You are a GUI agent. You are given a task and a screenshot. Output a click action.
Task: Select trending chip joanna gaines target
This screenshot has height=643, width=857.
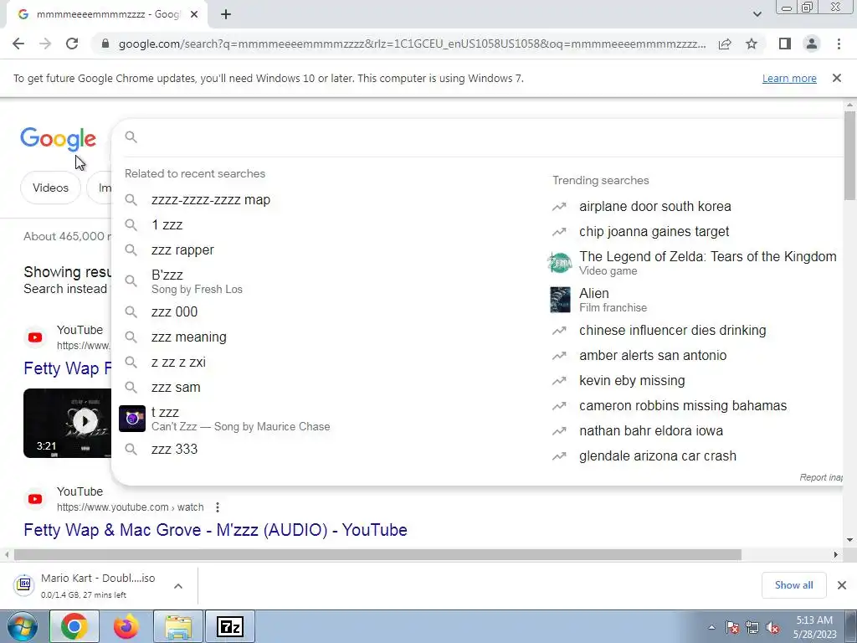point(654,231)
